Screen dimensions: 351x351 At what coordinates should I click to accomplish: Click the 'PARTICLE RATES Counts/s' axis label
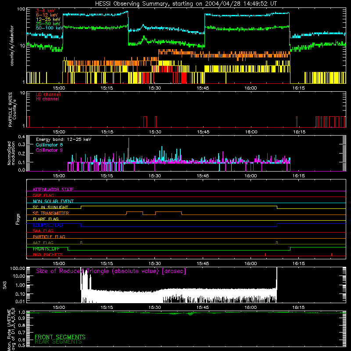tap(12, 110)
